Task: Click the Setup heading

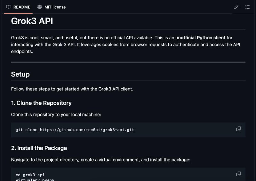Action: point(20,74)
